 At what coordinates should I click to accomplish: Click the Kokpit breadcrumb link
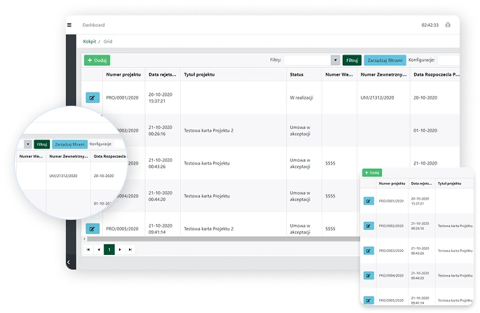(90, 41)
